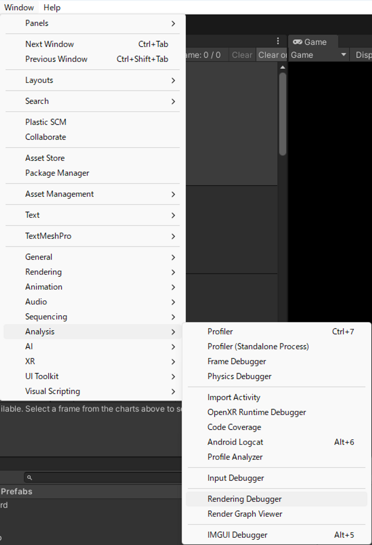372x545 pixels.
Task: Focus the Project search field
Action: click(103, 477)
